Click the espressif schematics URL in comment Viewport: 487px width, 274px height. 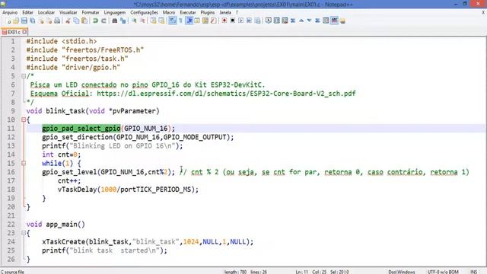(226, 94)
